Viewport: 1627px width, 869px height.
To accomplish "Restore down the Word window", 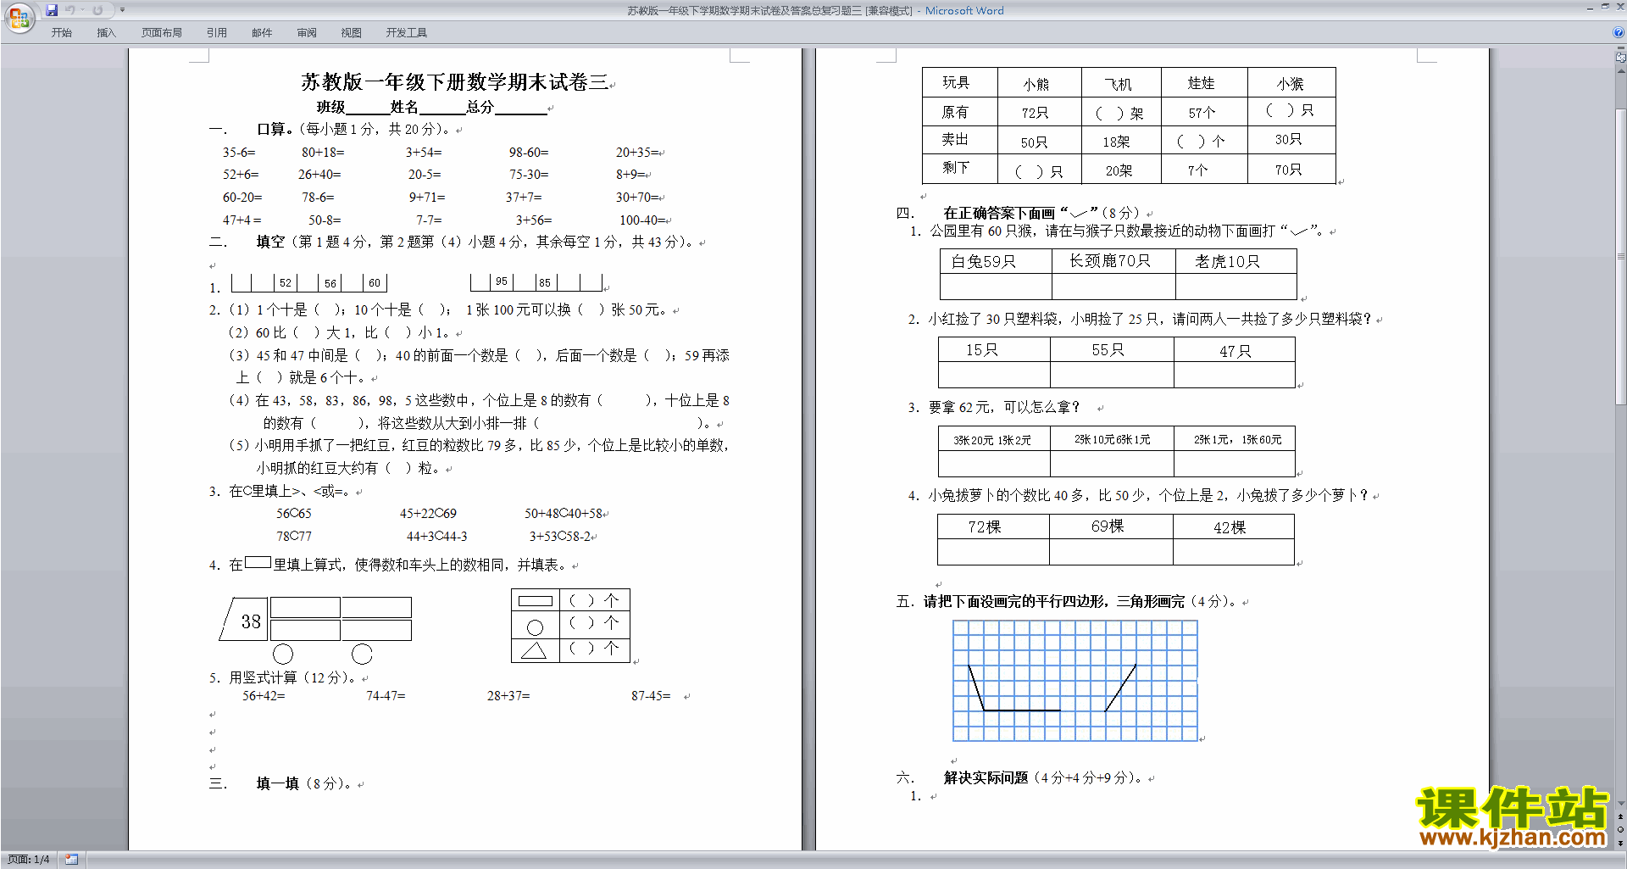I will click(x=1605, y=8).
